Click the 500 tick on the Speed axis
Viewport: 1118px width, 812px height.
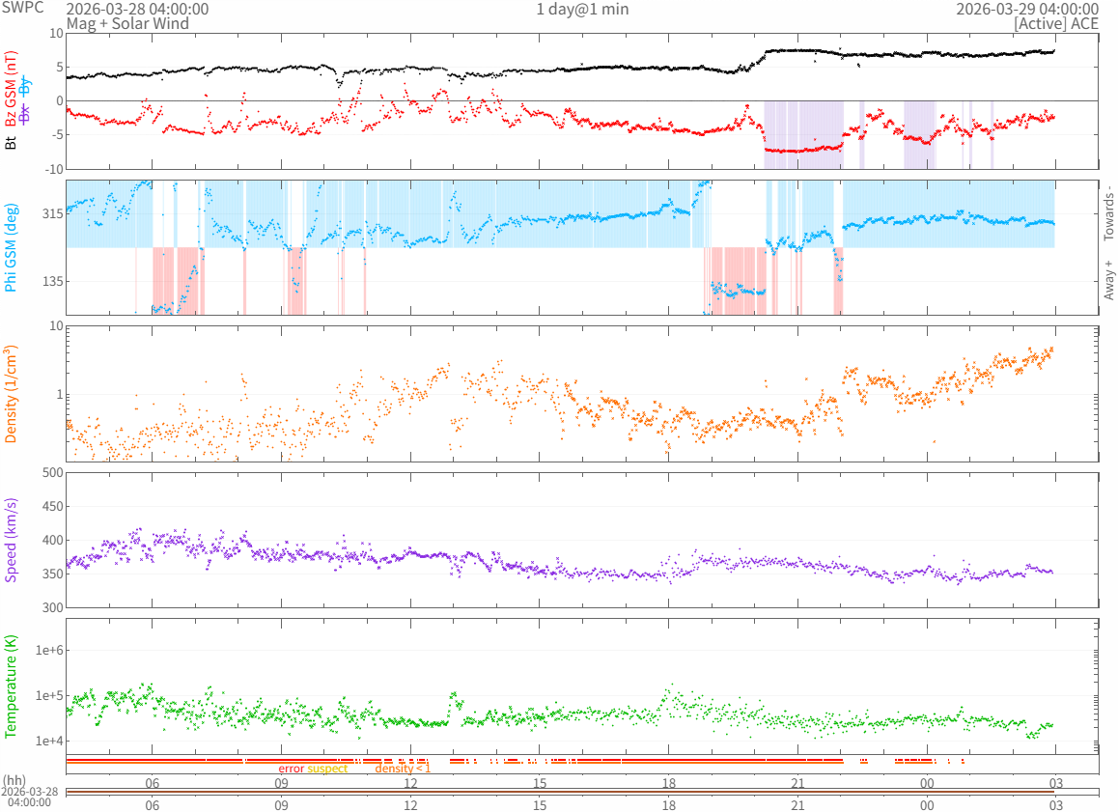[53, 472]
